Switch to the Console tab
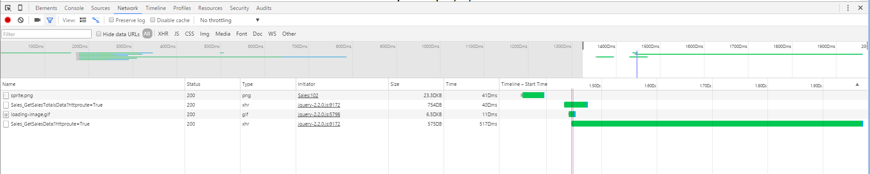870x174 pixels. point(74,8)
